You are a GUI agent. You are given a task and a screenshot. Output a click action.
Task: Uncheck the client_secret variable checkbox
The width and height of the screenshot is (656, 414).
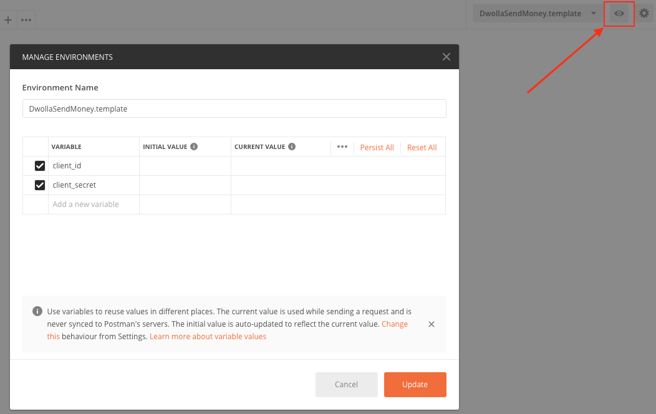pos(40,185)
